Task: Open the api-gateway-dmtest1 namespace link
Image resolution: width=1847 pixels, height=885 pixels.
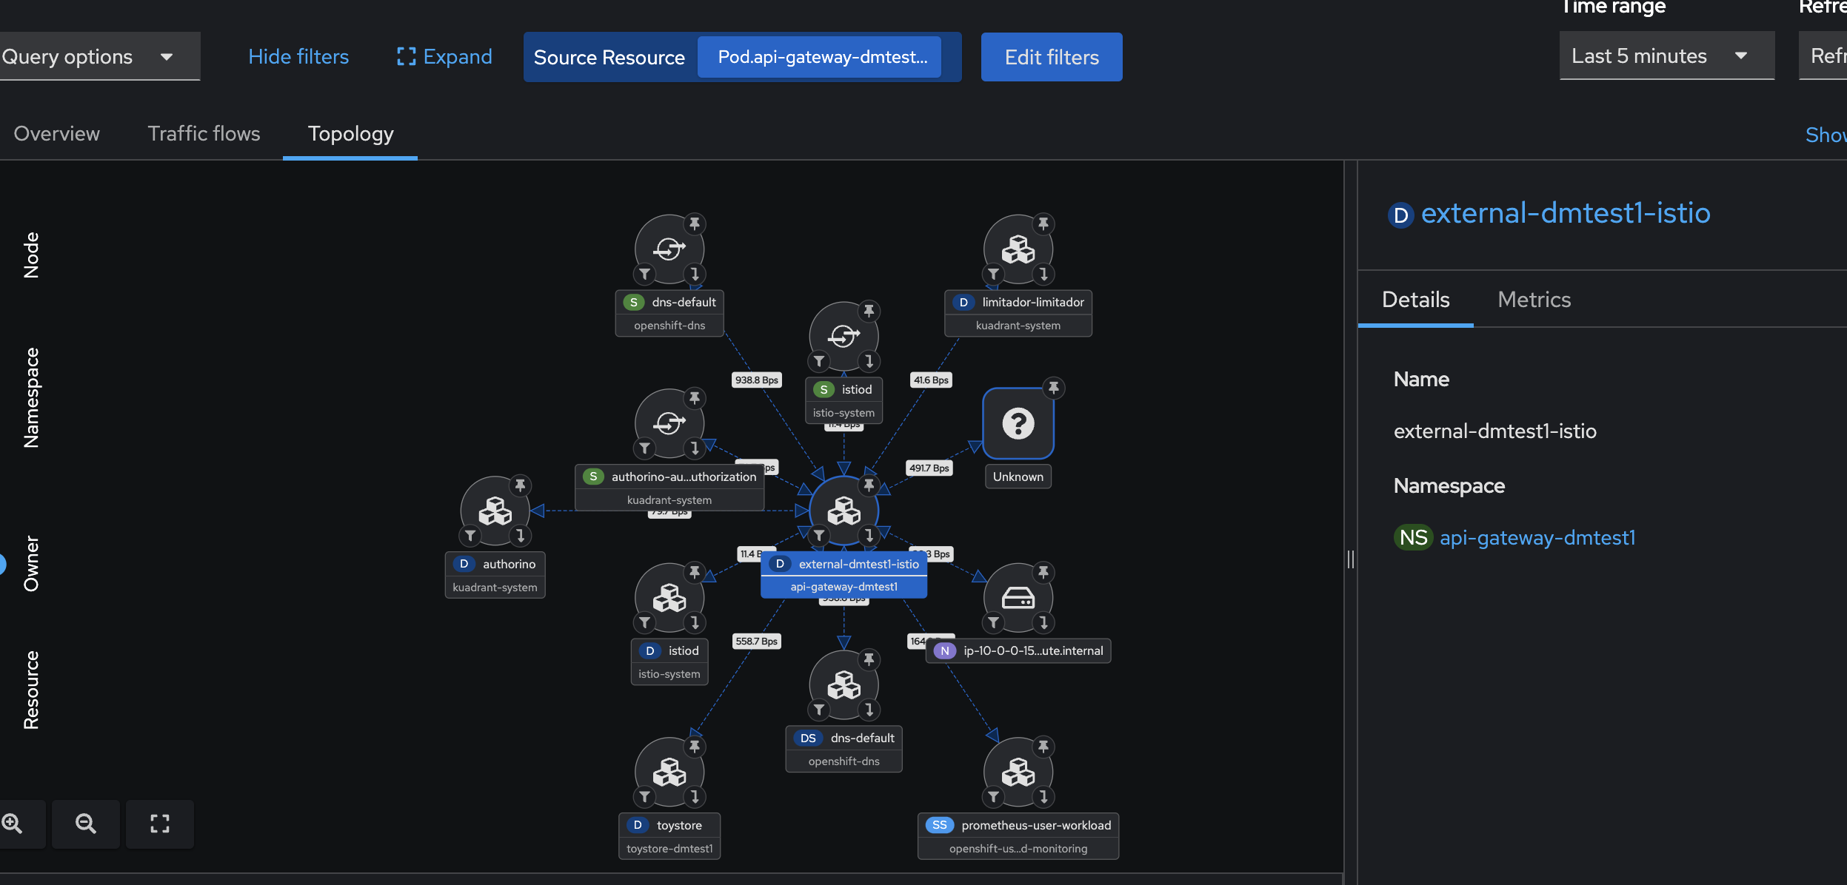Action: [1537, 538]
